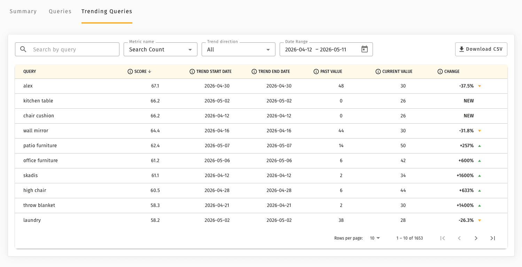Select the skadis query
The width and height of the screenshot is (522, 267).
pos(31,175)
